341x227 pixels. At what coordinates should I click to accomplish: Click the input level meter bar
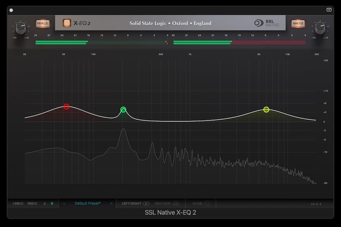(x=101, y=42)
